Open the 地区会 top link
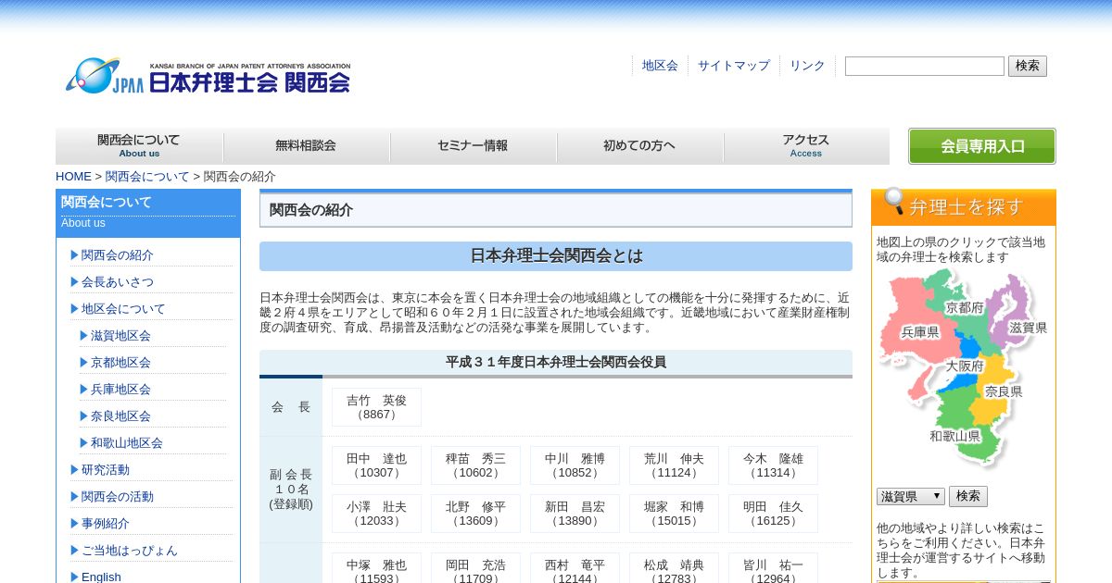This screenshot has width=1112, height=583. coord(660,66)
